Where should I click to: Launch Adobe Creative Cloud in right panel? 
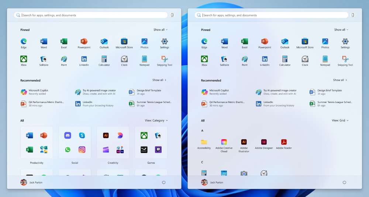(x=224, y=145)
